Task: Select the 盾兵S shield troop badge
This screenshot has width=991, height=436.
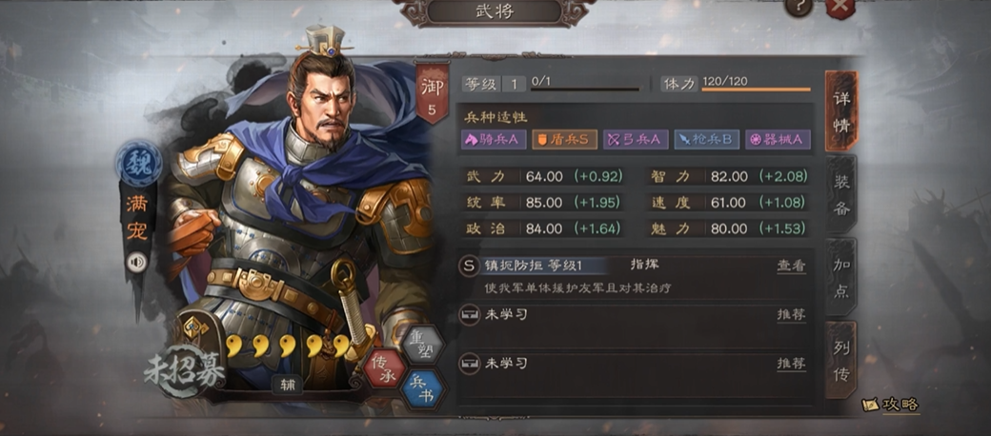Action: 564,139
